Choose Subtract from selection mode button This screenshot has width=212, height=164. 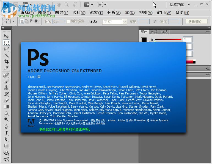(32, 21)
